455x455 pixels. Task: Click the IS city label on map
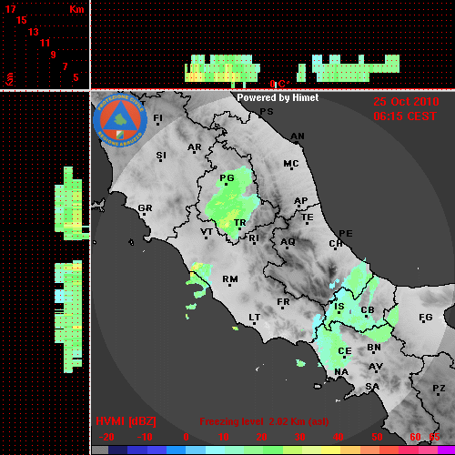tap(339, 307)
